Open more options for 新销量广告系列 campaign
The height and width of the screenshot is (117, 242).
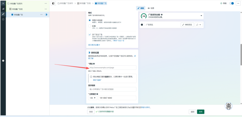(46, 4)
